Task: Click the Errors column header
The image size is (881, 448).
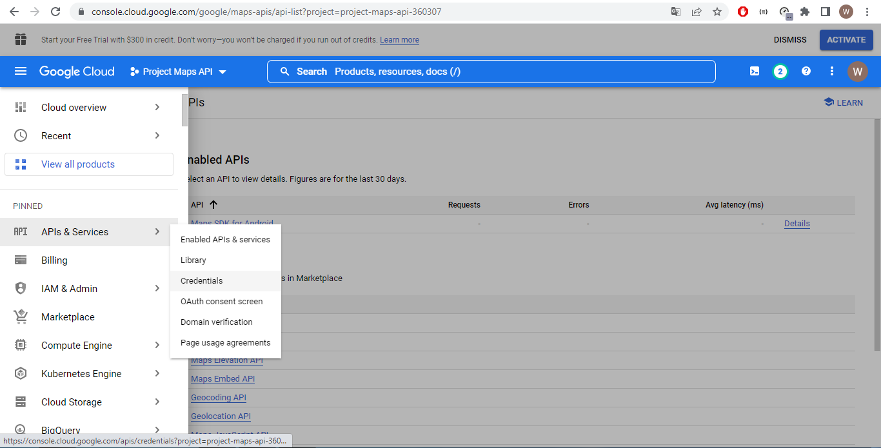Action: pos(579,205)
